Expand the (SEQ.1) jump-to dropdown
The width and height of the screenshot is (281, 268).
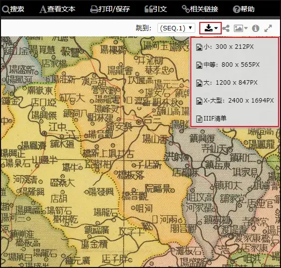pos(176,28)
